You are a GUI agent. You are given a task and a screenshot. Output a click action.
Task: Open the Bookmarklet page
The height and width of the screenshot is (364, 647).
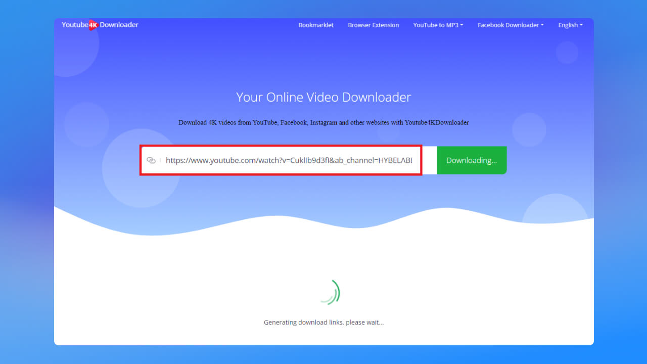(x=316, y=25)
